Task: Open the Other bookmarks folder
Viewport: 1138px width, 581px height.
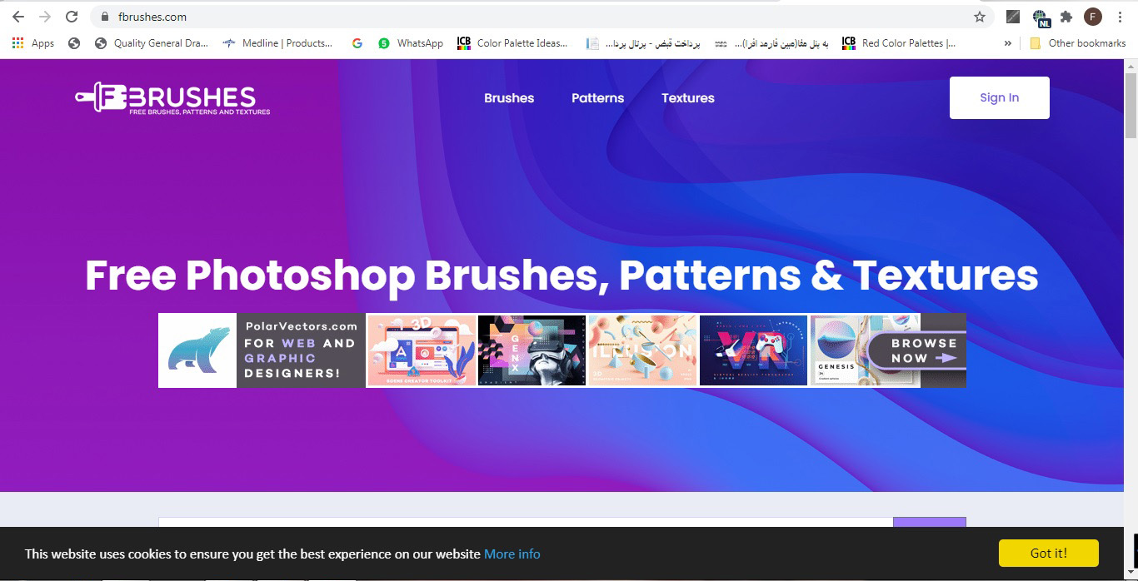Action: point(1077,43)
